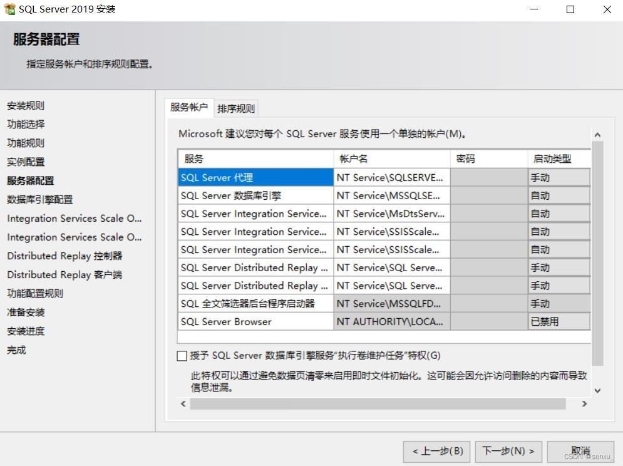623x466 pixels.
Task: Click the 功能规则 step in sidebar
Action: (x=26, y=143)
